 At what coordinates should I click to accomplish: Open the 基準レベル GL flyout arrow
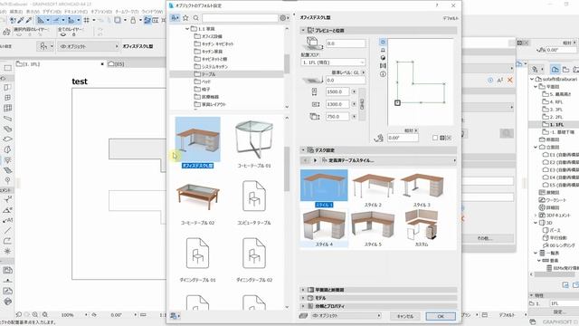[364, 72]
